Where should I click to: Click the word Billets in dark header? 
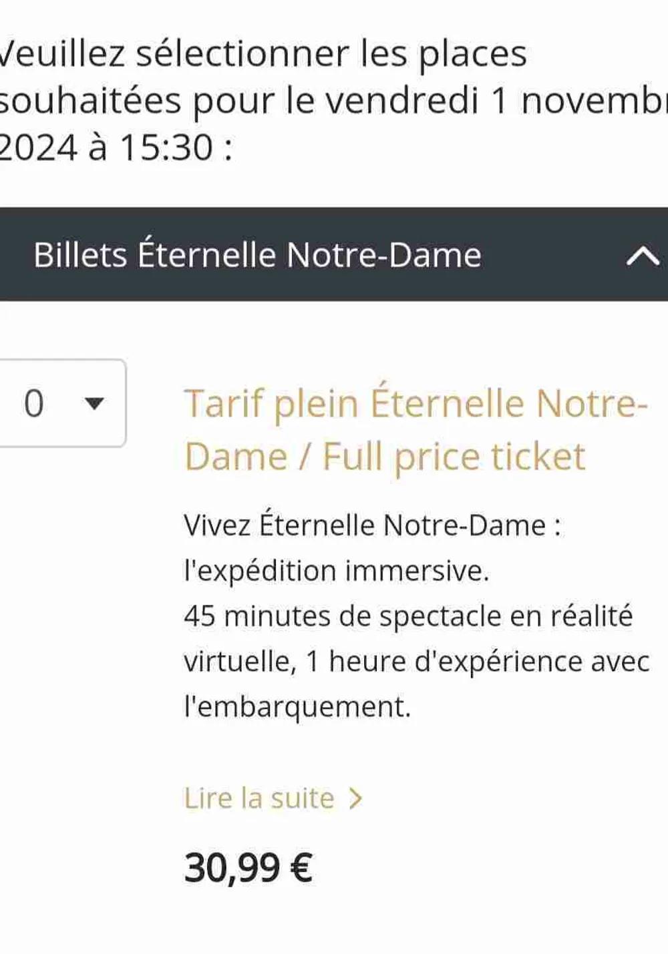point(80,255)
